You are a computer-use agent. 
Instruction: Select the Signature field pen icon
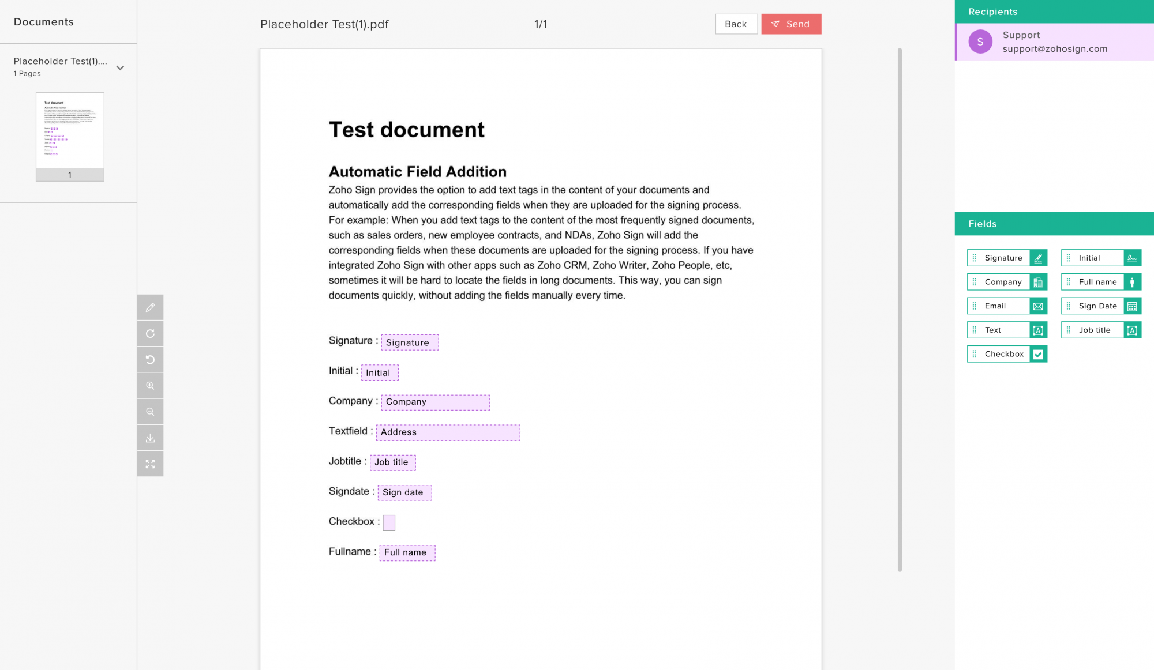pos(1038,258)
